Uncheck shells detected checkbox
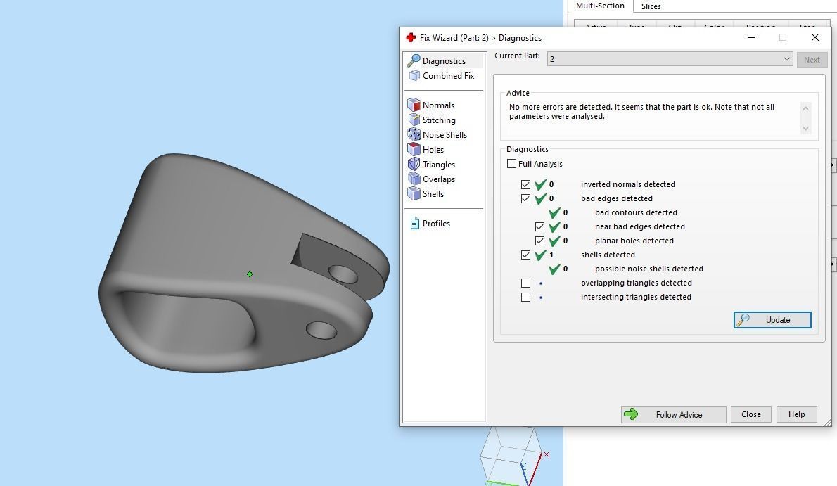This screenshot has width=837, height=486. point(526,255)
